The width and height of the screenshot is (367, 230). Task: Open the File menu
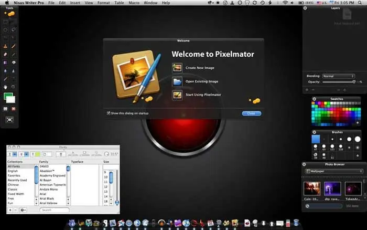tap(51, 3)
